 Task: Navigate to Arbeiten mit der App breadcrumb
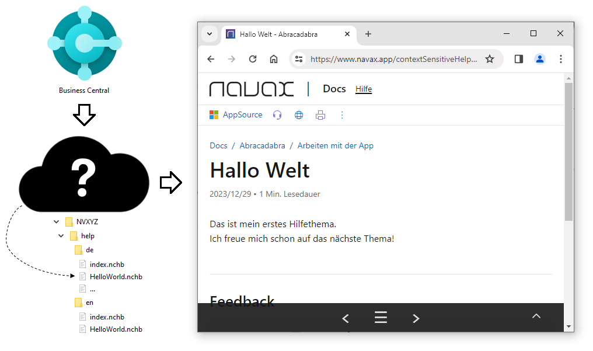tap(336, 145)
